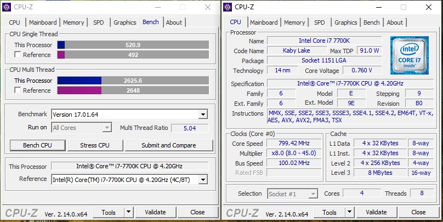Image resolution: width=443 pixels, height=222 pixels.
Task: Click the Intel Core i7 inside logo
Action: pyautogui.click(x=410, y=55)
